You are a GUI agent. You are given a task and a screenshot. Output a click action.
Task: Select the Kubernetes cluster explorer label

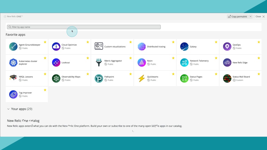click(28, 62)
